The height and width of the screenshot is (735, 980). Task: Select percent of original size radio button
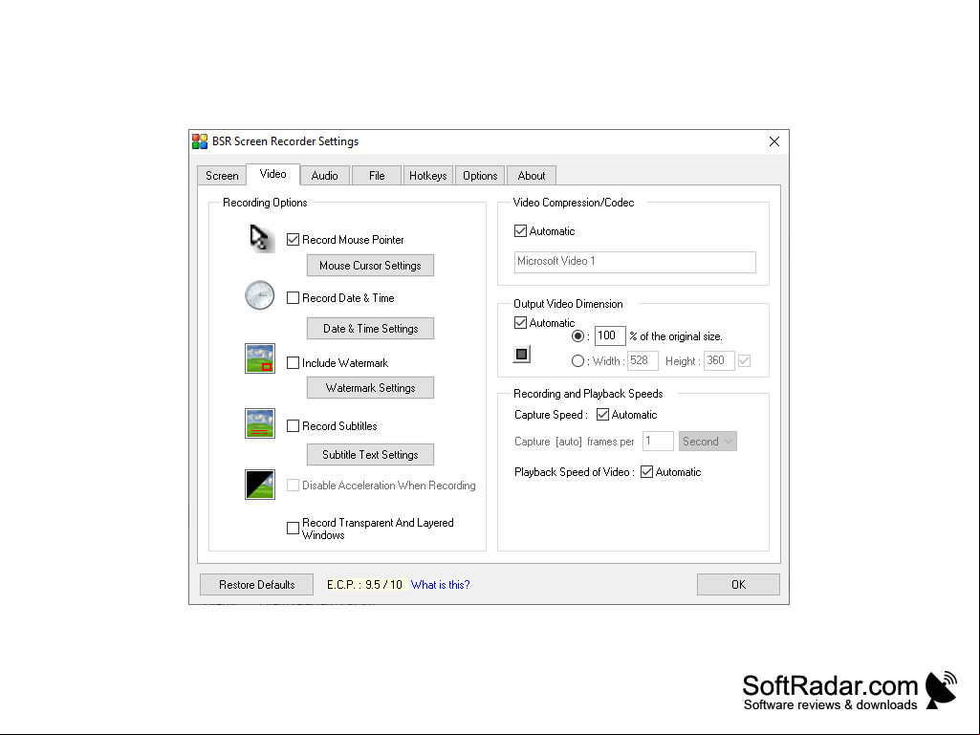[578, 336]
